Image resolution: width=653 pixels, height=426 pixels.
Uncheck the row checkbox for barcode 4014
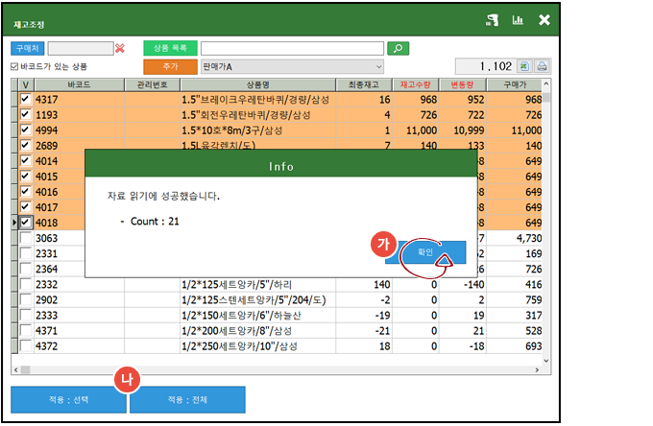(x=25, y=160)
